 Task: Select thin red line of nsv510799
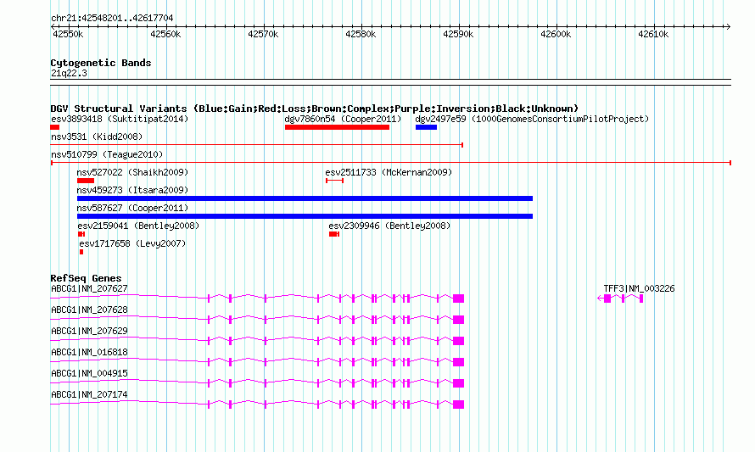point(391,163)
